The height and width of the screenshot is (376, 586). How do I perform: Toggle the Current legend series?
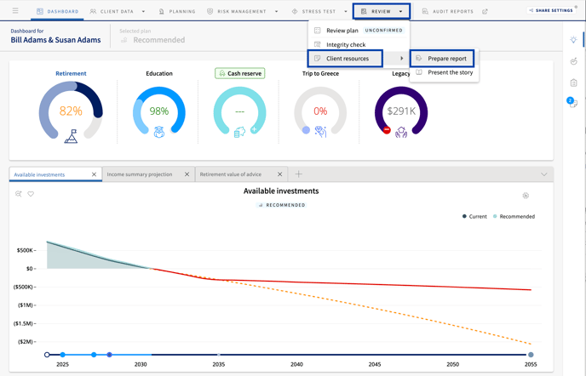pyautogui.click(x=474, y=217)
